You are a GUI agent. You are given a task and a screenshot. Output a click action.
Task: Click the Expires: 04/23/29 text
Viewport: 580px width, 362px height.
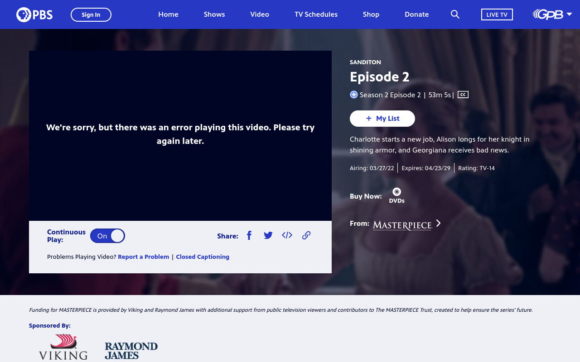point(426,168)
